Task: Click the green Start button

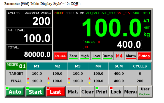Action: point(35,92)
